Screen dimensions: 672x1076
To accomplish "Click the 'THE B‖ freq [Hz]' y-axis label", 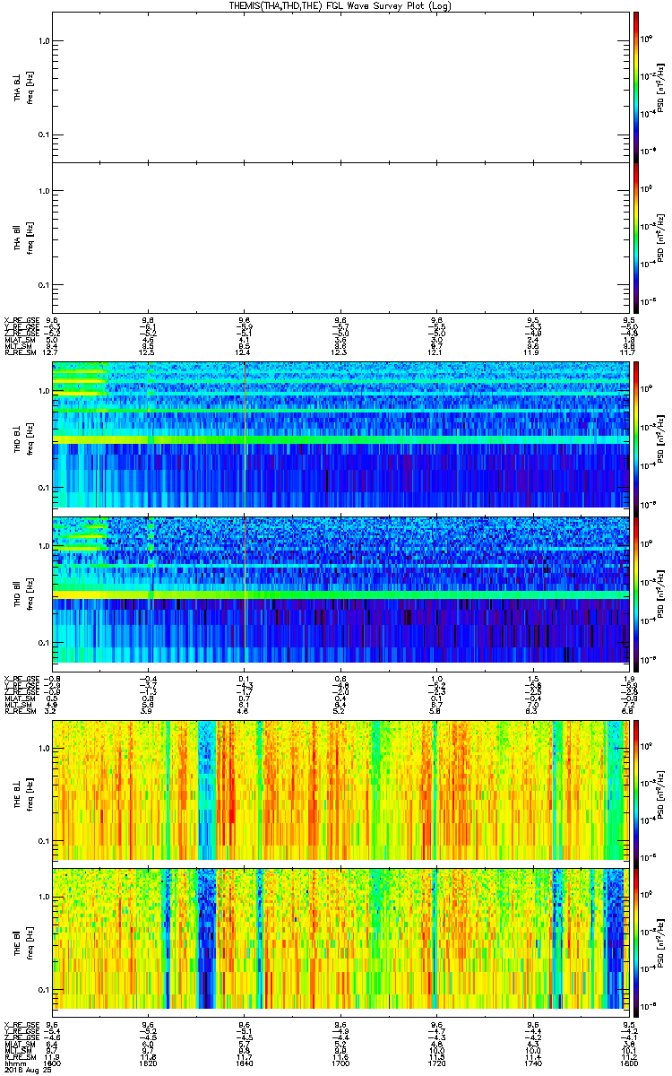I will (x=23, y=943).
